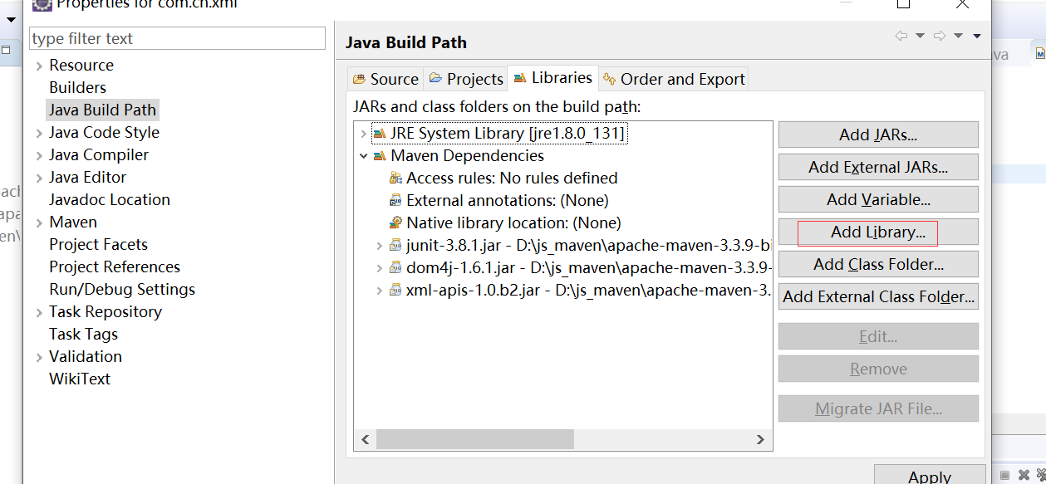Expand the Java Code Style node
This screenshot has height=484, width=1046.
click(39, 133)
